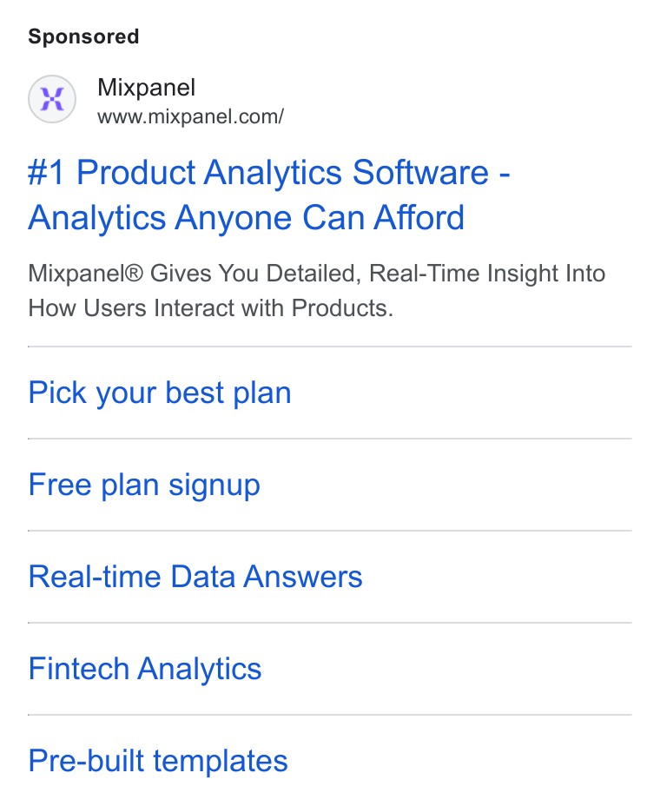The image size is (660, 806).
Task: Click the 'How Users Interact with Products.' text
Action: 211,308
